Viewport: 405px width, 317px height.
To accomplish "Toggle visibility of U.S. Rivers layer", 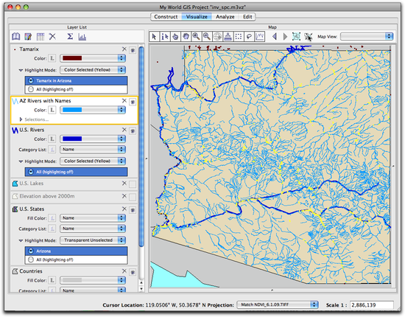I will 133,130.
